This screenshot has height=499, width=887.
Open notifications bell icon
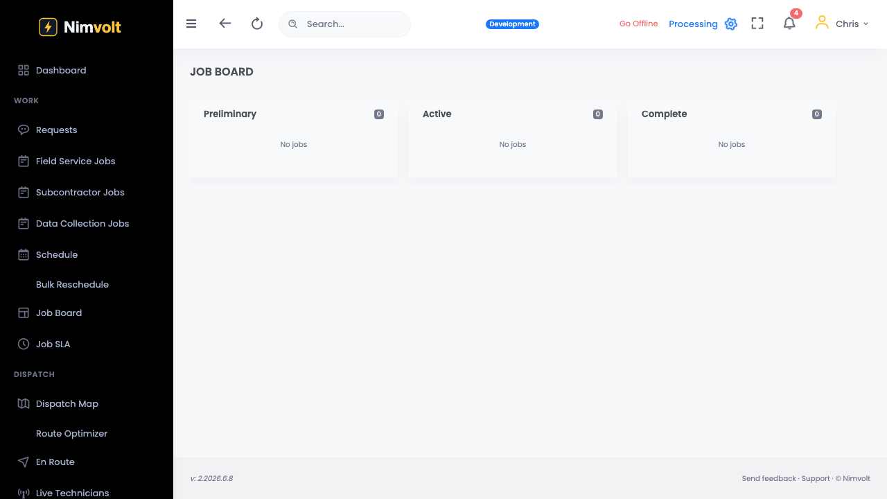(x=789, y=24)
